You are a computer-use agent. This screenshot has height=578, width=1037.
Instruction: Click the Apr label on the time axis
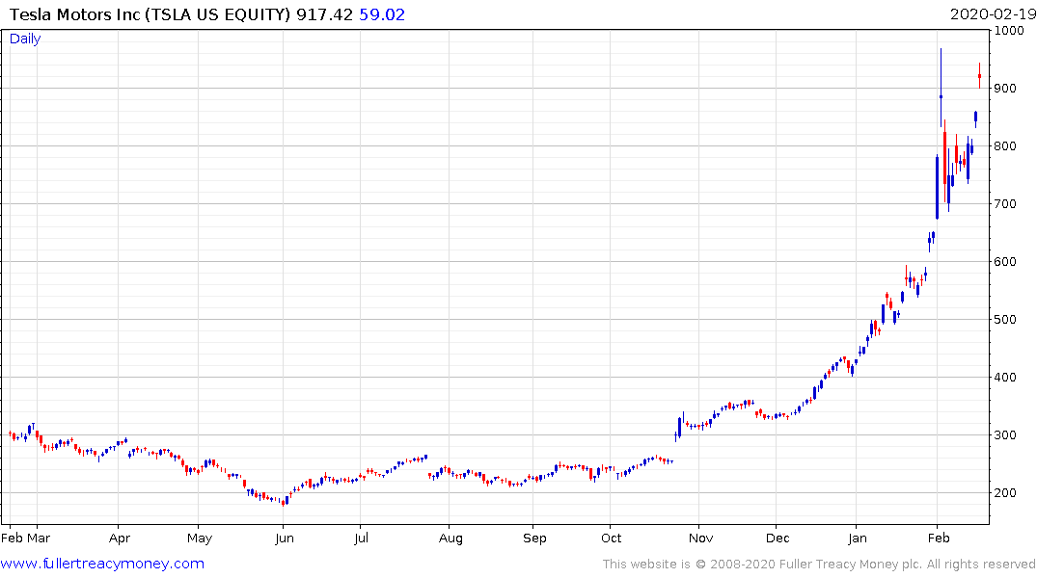pos(120,538)
